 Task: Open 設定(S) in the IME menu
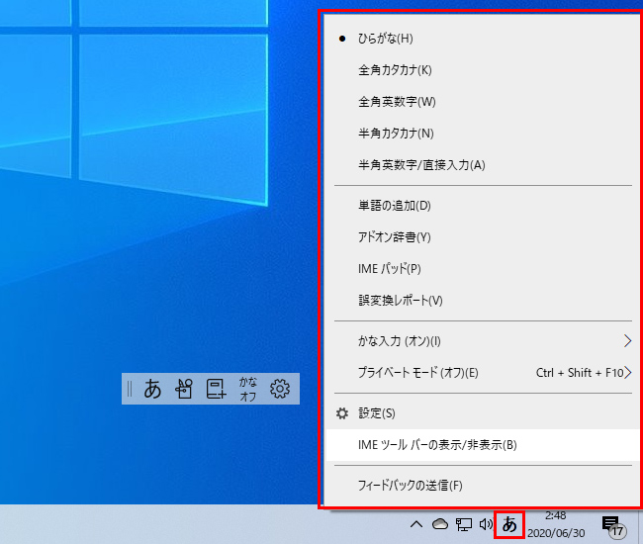376,413
